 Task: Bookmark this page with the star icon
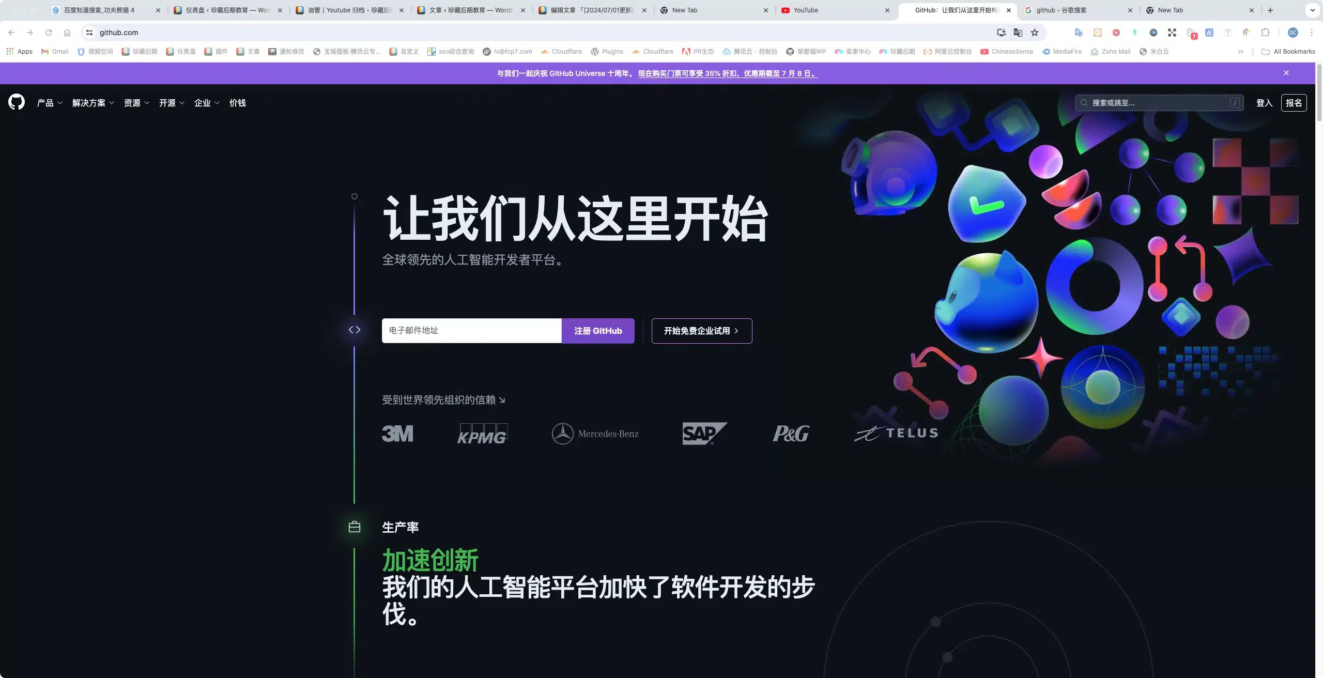tap(1035, 33)
